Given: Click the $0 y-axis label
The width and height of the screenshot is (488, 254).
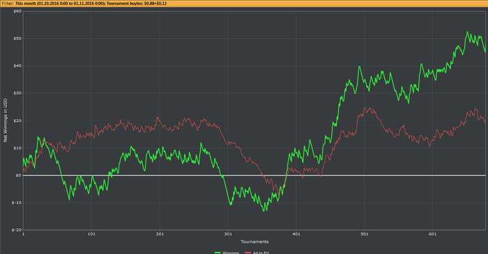Looking at the screenshot, I should [19, 175].
